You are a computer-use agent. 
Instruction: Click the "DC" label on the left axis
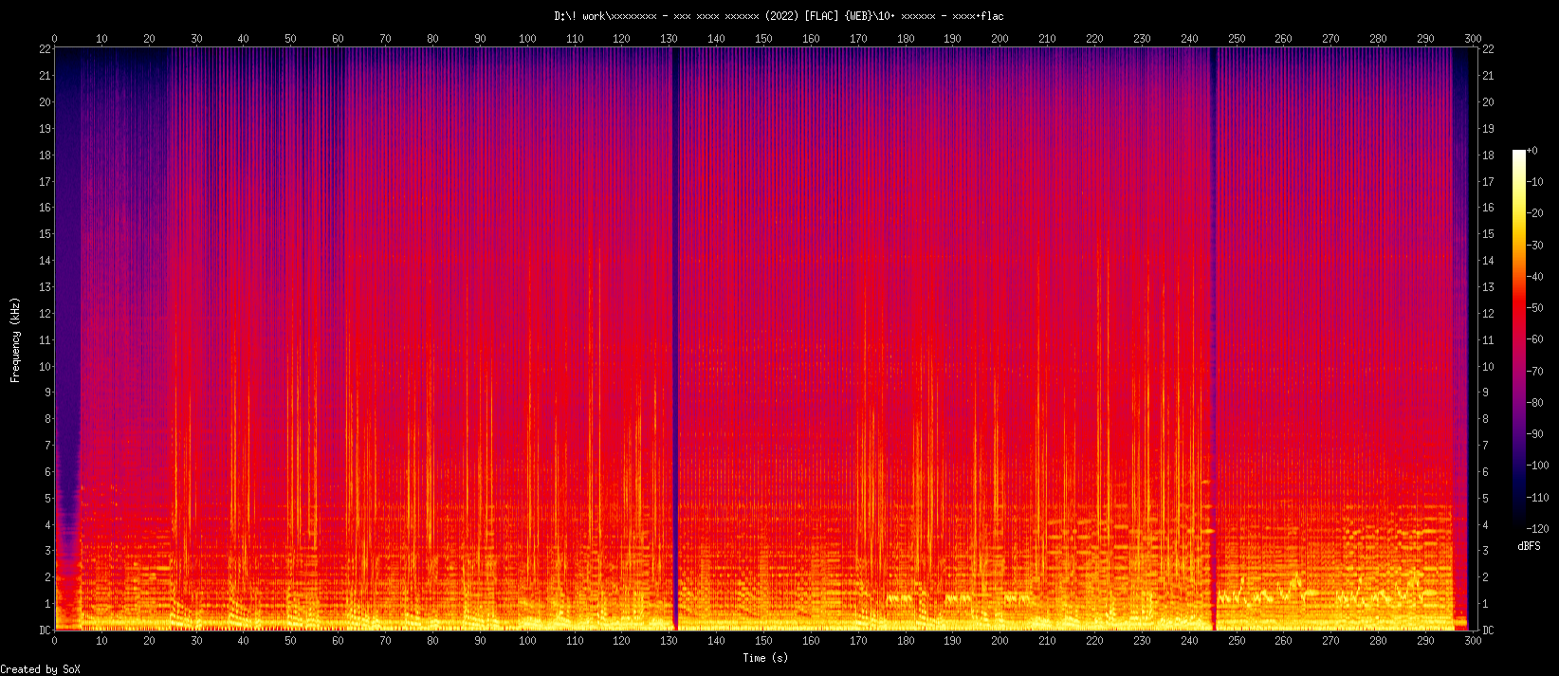tap(44, 630)
